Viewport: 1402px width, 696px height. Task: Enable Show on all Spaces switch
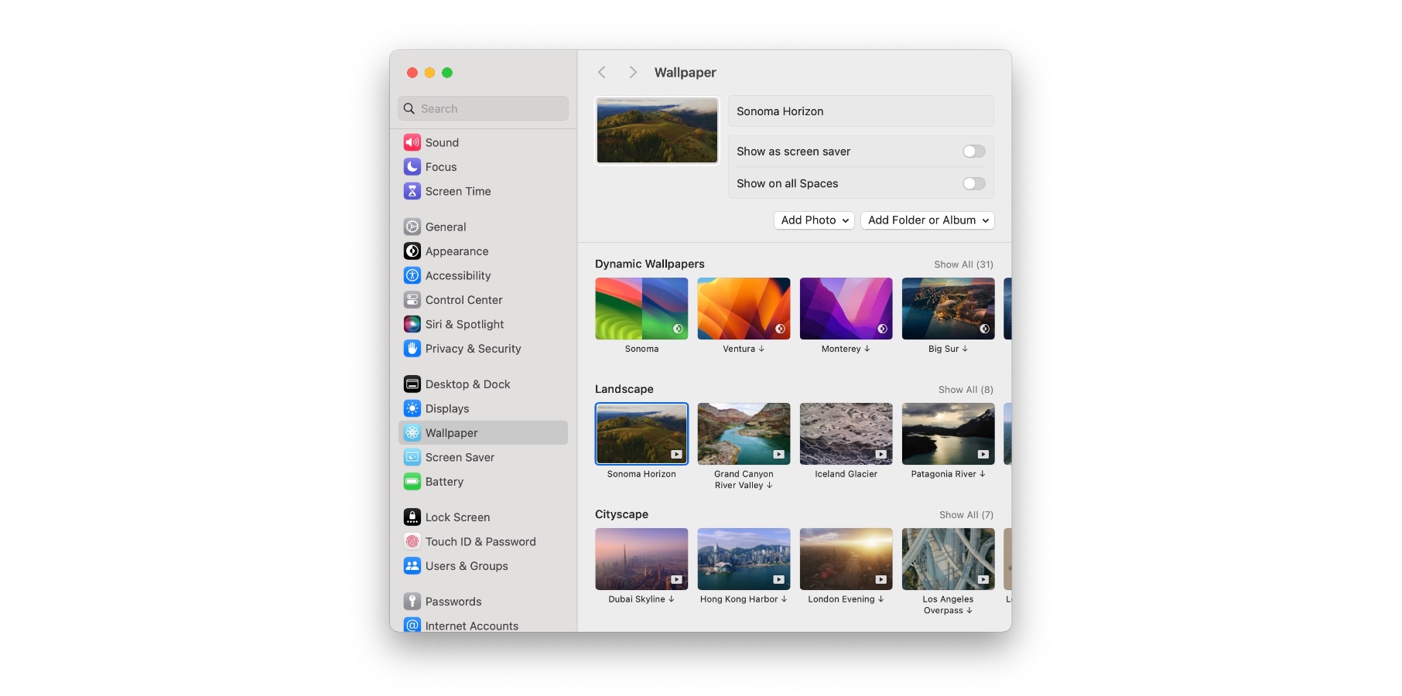[x=974, y=183]
